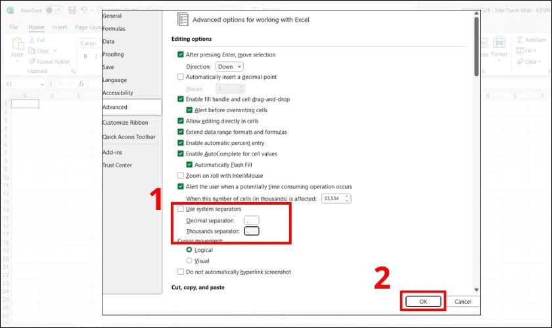The width and height of the screenshot is (552, 328).
Task: Click the Insert Function fx icon
Action: (x=81, y=84)
